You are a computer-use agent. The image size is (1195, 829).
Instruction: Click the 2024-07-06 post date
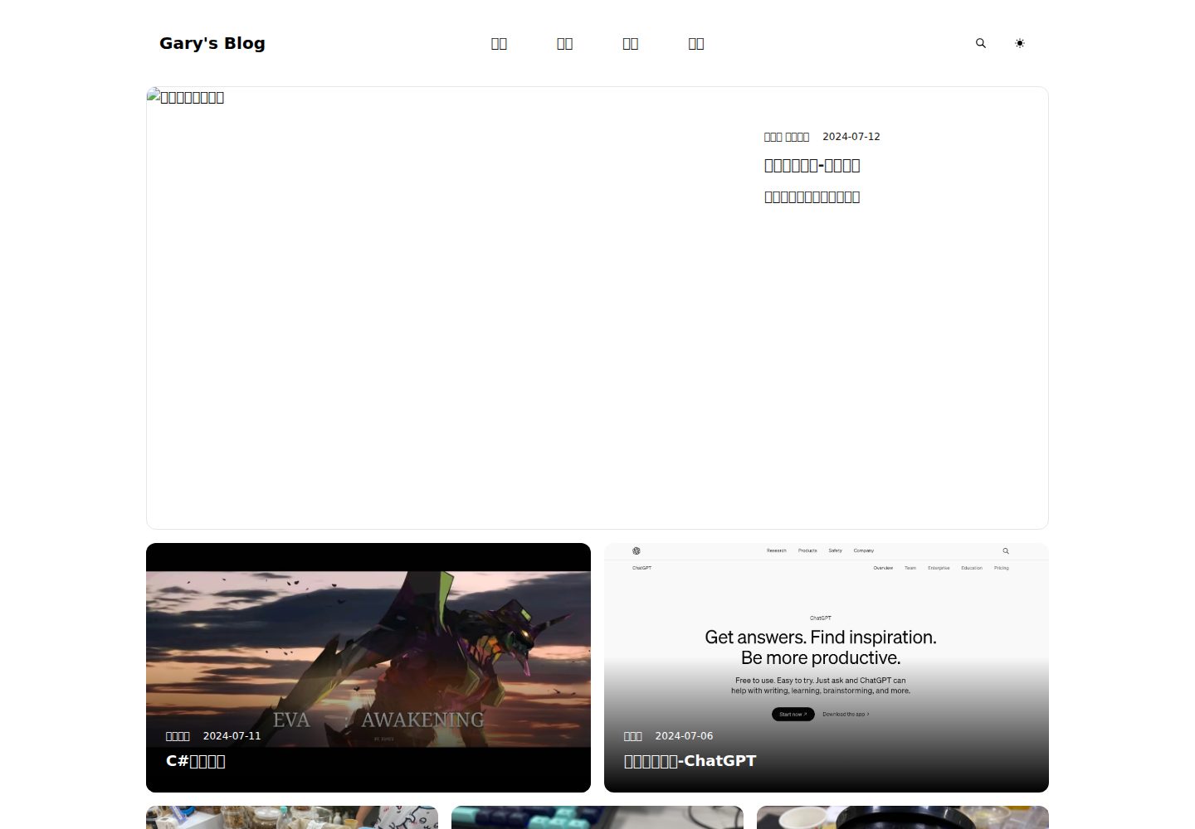pyautogui.click(x=685, y=736)
